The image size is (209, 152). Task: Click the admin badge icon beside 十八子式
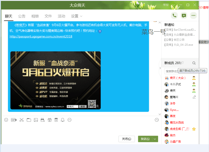coord(194,84)
